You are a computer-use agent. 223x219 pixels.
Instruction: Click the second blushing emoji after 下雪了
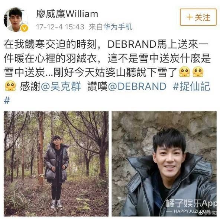[198, 72]
